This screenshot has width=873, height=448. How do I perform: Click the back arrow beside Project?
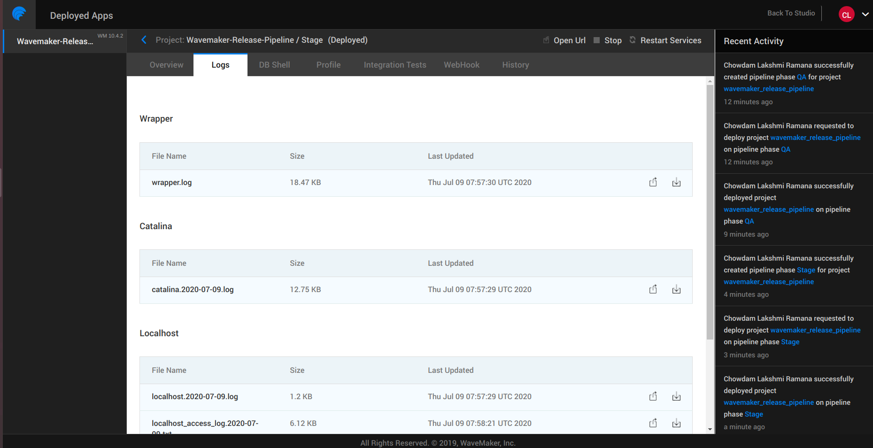pos(144,40)
